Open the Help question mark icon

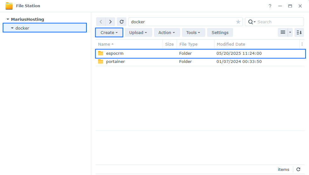pos(270,6)
